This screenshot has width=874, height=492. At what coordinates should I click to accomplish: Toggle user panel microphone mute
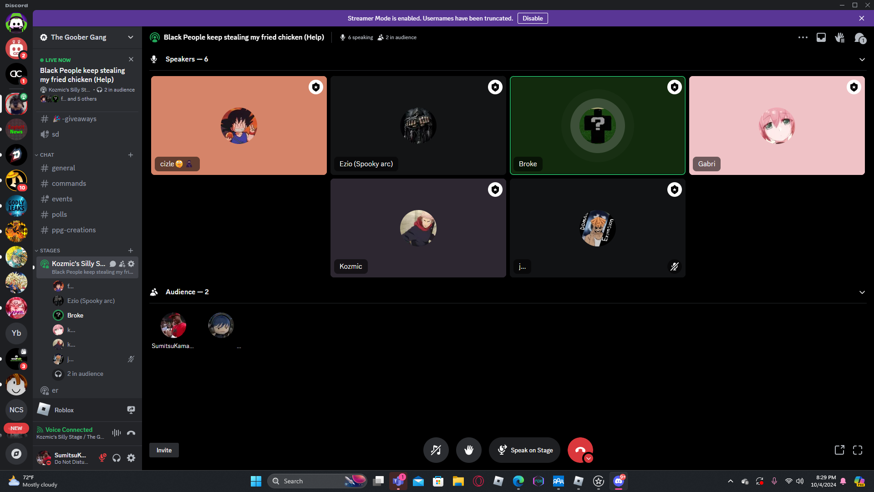click(103, 458)
